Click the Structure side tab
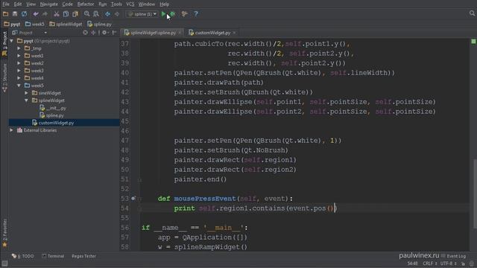Screen dimensions: 477x268 pos(4,77)
